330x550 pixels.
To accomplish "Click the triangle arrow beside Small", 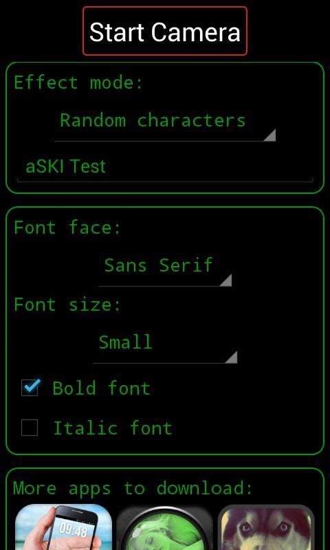I will coord(231,357).
